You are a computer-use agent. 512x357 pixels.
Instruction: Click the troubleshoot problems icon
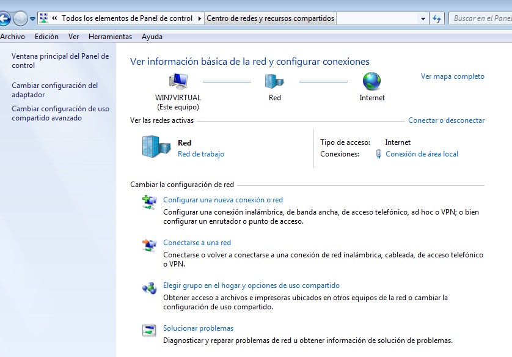click(150, 331)
